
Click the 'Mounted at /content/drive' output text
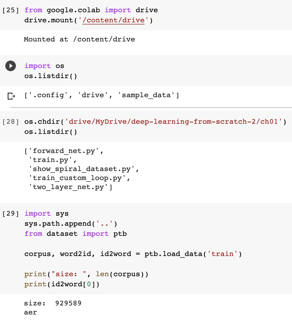(79, 39)
